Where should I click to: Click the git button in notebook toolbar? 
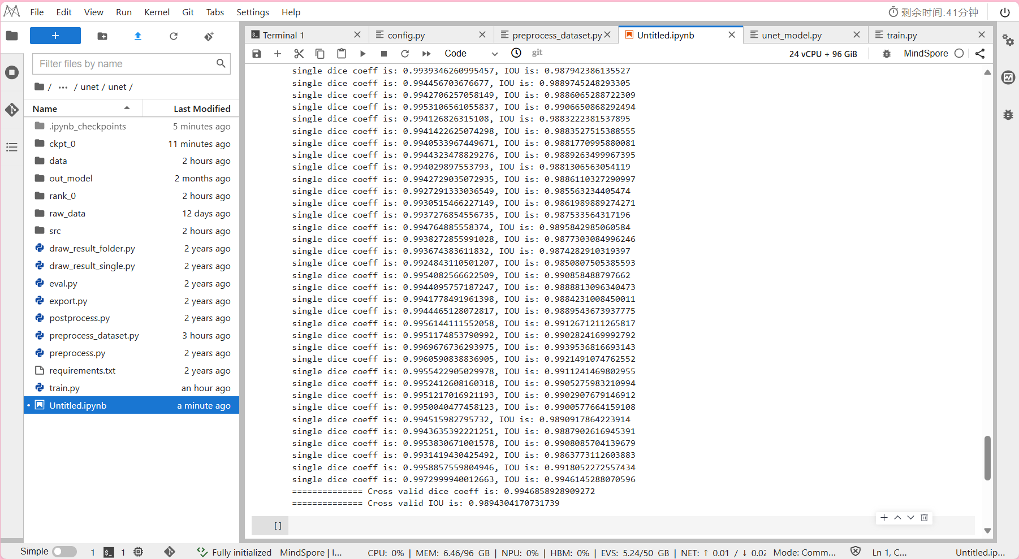coord(537,53)
